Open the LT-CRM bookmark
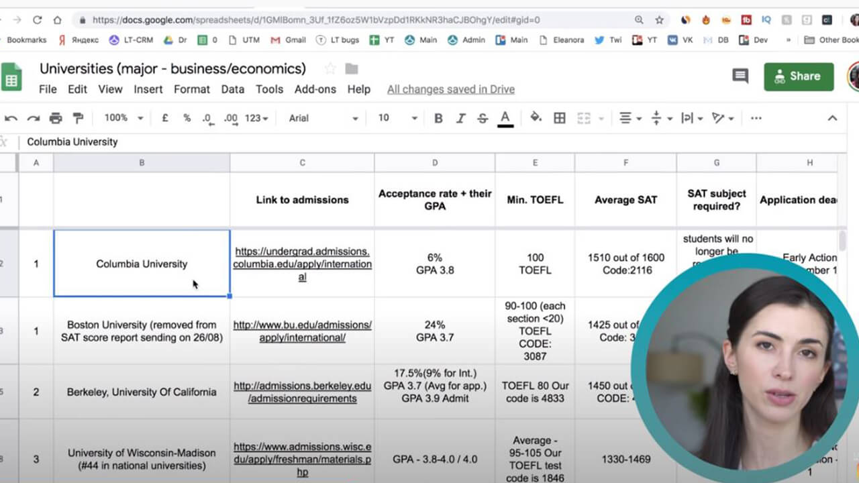The width and height of the screenshot is (859, 483). click(131, 40)
